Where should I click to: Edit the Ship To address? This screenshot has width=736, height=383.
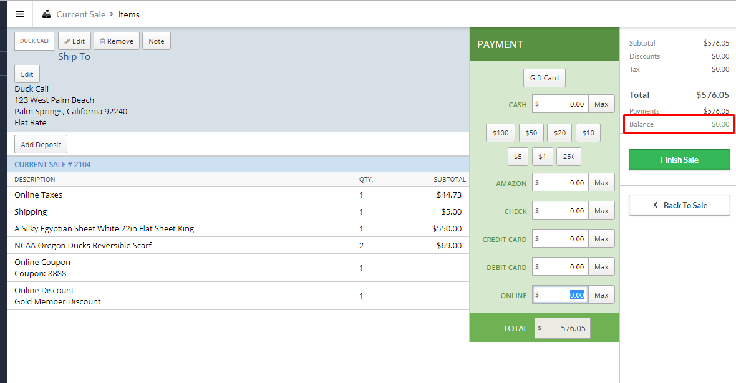[27, 74]
